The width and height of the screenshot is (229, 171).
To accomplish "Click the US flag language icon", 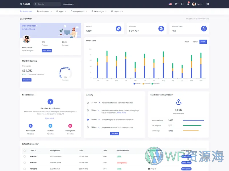I will point(170,4).
